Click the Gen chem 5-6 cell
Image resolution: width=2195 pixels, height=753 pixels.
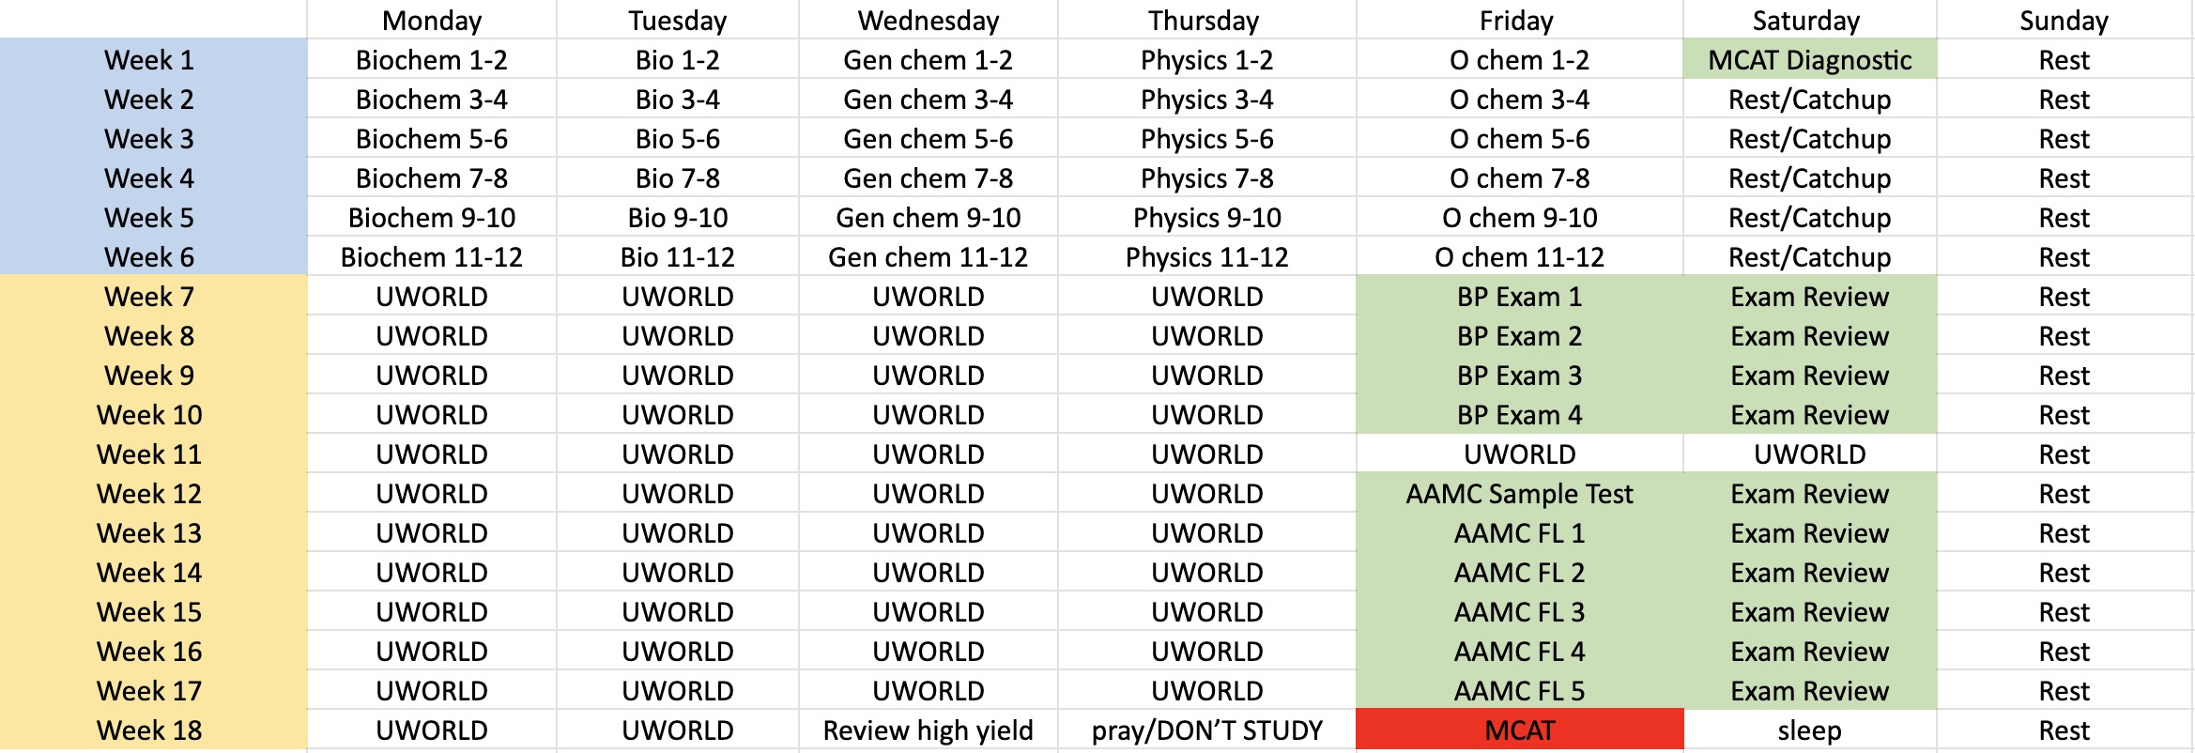tap(928, 139)
